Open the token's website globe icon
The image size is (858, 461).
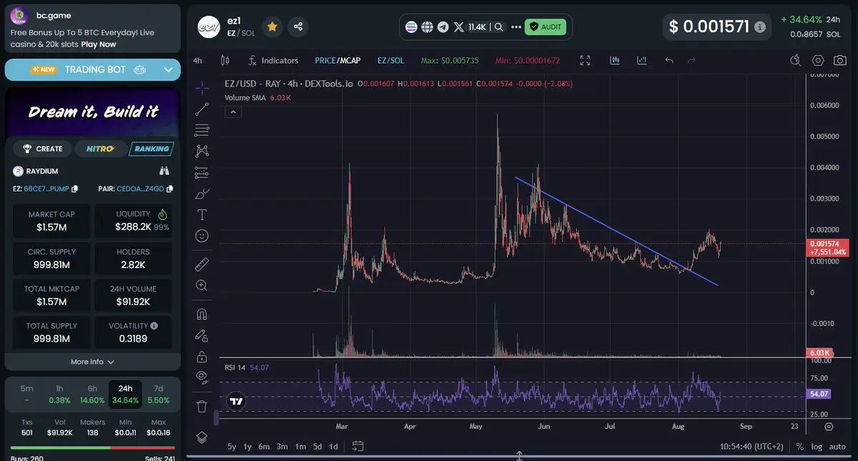[x=427, y=27]
